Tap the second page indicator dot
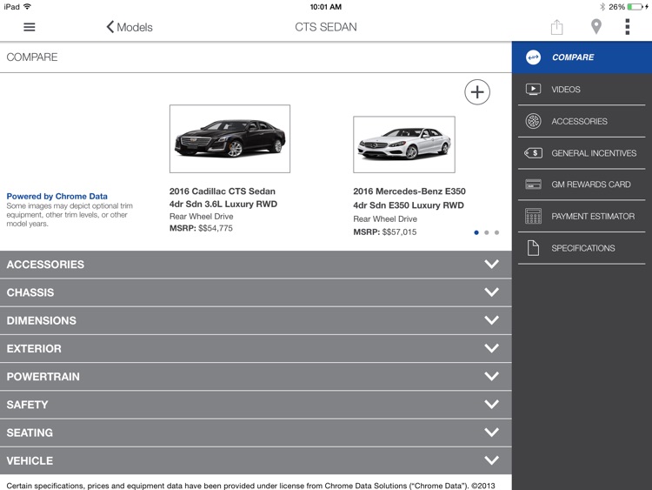The height and width of the screenshot is (490, 652). [x=487, y=232]
